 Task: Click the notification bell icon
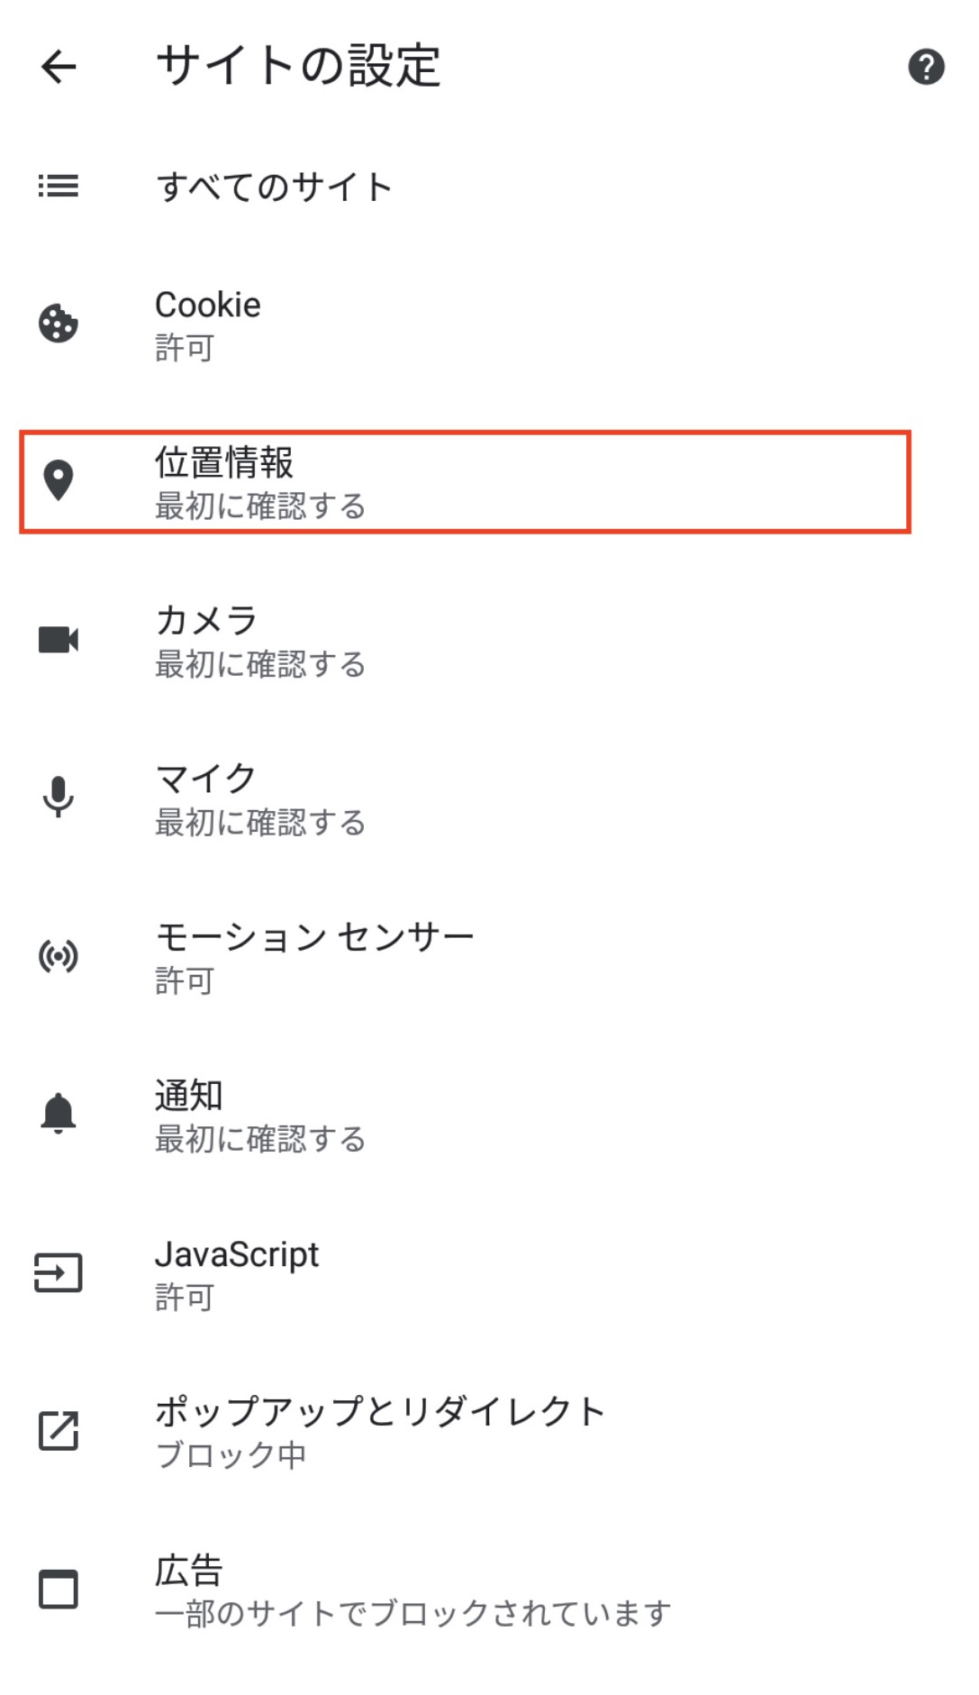click(x=59, y=1114)
